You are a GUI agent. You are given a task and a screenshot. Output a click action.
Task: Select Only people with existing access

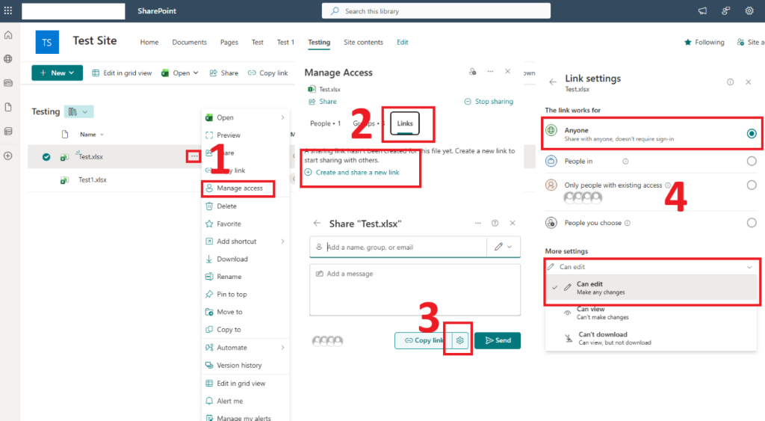(752, 185)
